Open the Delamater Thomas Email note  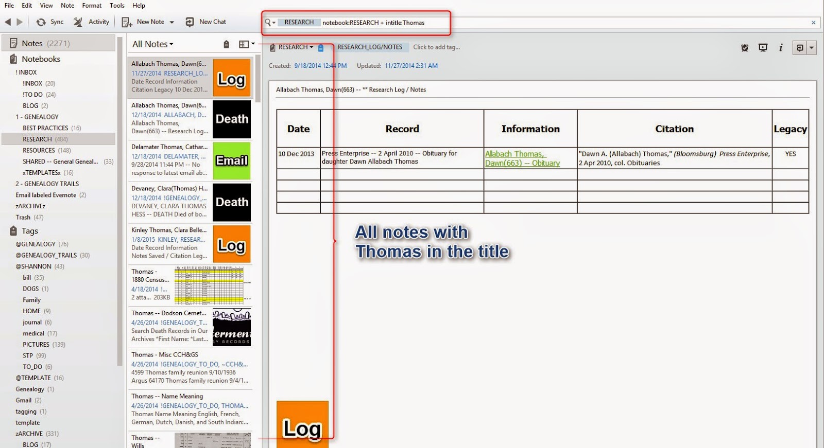pyautogui.click(x=190, y=160)
